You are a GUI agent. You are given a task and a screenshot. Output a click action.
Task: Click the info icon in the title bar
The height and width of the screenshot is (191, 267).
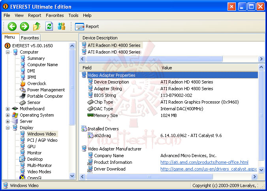pos(6,6)
